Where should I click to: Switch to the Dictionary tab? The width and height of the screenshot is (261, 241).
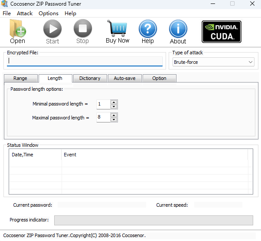pyautogui.click(x=90, y=78)
